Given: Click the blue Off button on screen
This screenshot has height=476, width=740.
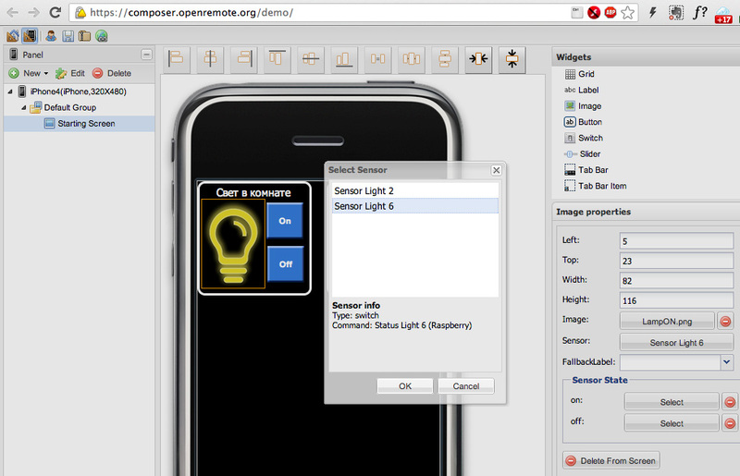Looking at the screenshot, I should click(x=285, y=264).
